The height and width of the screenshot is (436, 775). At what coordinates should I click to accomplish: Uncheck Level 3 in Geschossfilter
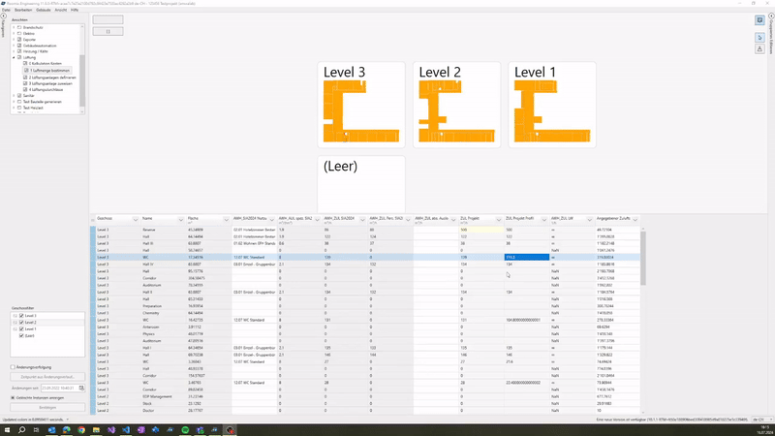tap(21, 316)
